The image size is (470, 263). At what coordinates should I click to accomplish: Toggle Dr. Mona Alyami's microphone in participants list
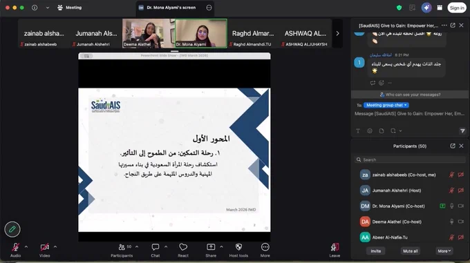tap(451, 206)
